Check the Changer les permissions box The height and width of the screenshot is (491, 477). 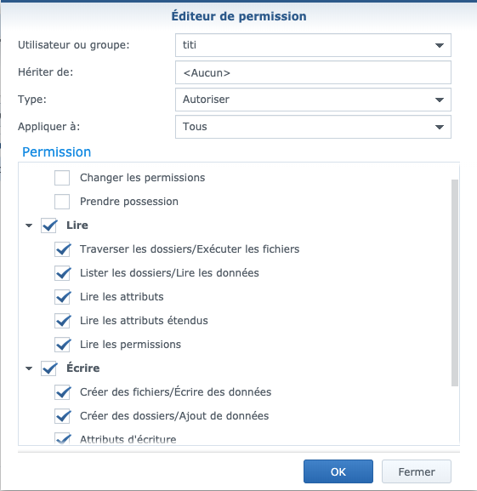(62, 178)
